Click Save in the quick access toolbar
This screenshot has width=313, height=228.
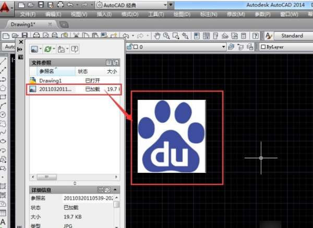41,5
